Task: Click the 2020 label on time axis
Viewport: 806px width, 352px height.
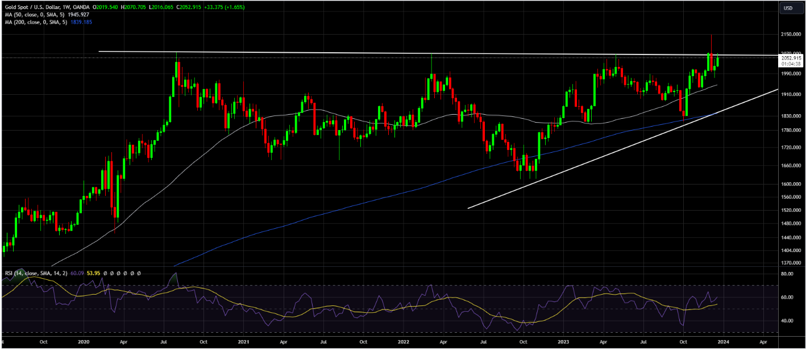Action: [x=84, y=342]
